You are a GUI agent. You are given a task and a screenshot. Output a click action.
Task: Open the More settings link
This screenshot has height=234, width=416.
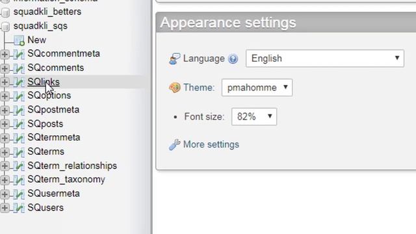(x=211, y=144)
